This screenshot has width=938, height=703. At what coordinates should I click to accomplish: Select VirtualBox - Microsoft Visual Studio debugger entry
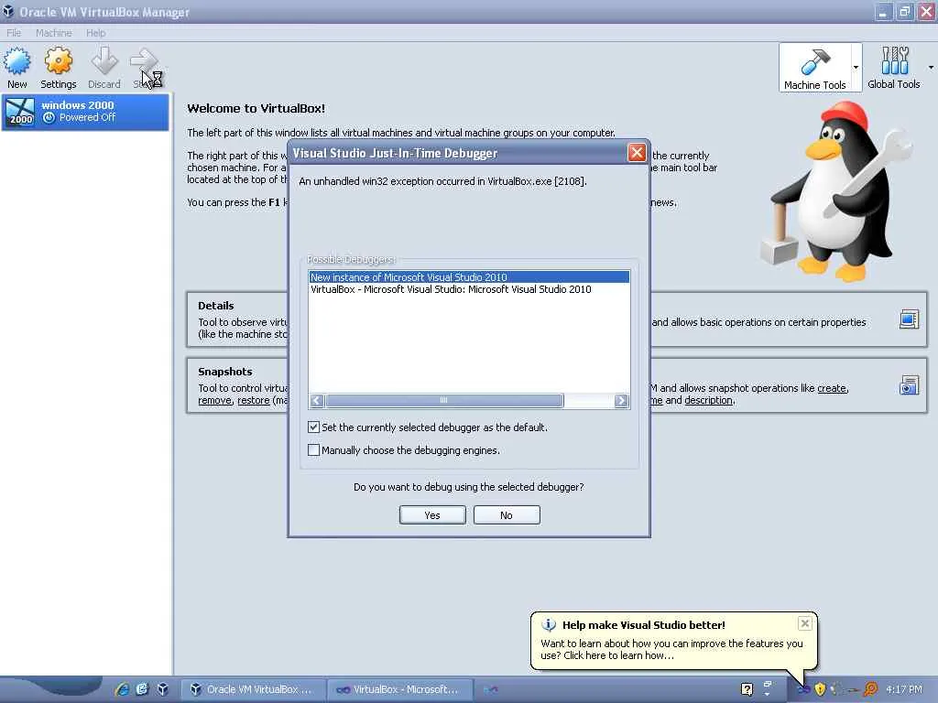point(469,289)
